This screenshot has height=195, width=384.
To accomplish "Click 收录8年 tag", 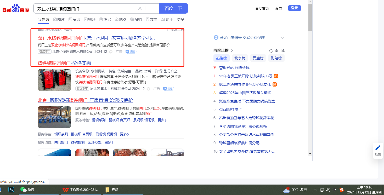I will [44, 51].
